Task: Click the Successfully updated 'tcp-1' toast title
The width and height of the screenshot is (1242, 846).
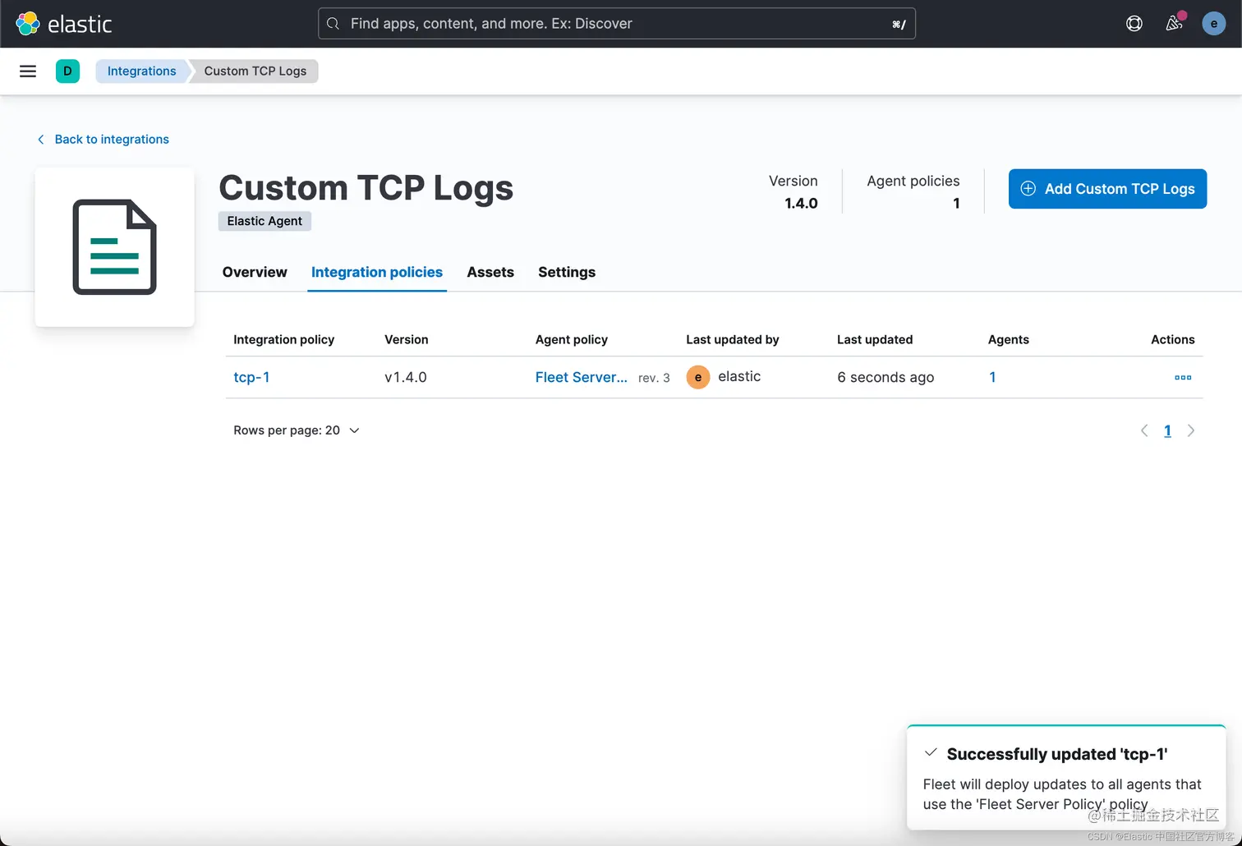Action: click(1057, 754)
